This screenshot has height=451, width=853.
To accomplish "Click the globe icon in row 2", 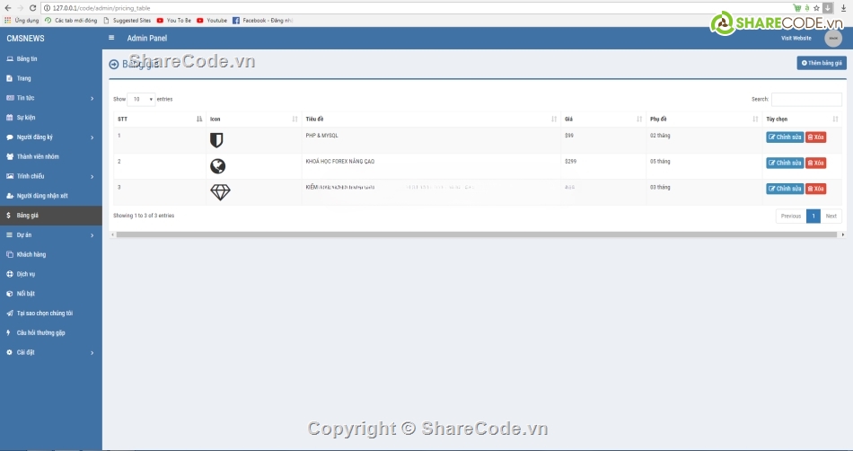I will [x=217, y=166].
